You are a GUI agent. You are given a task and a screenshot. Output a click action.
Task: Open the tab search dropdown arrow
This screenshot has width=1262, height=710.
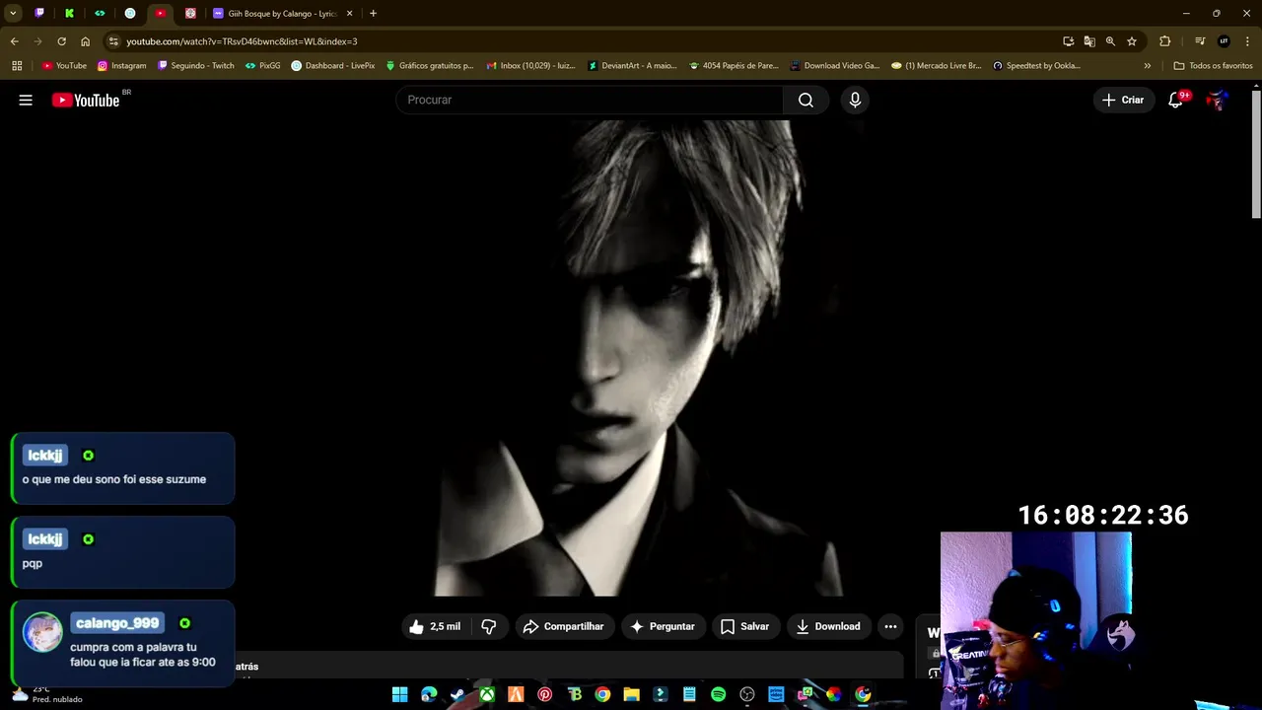[13, 14]
